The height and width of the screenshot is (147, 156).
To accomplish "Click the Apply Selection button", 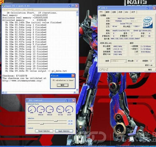I will point(64,131).
